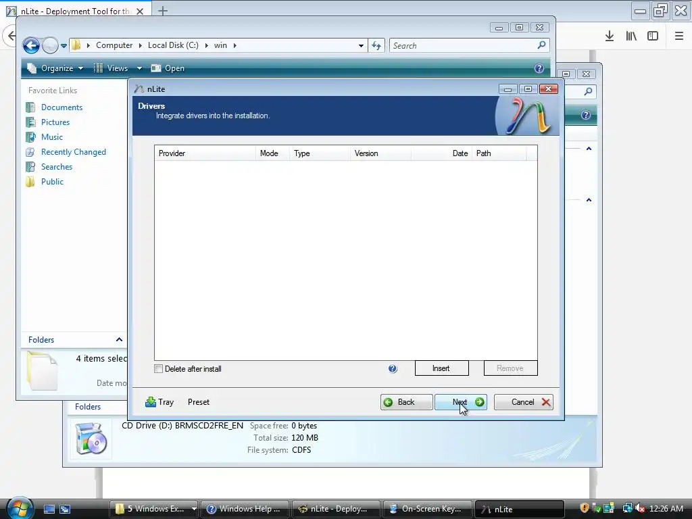Expand arrow after win breadcrumb
The height and width of the screenshot is (519, 692).
point(234,45)
